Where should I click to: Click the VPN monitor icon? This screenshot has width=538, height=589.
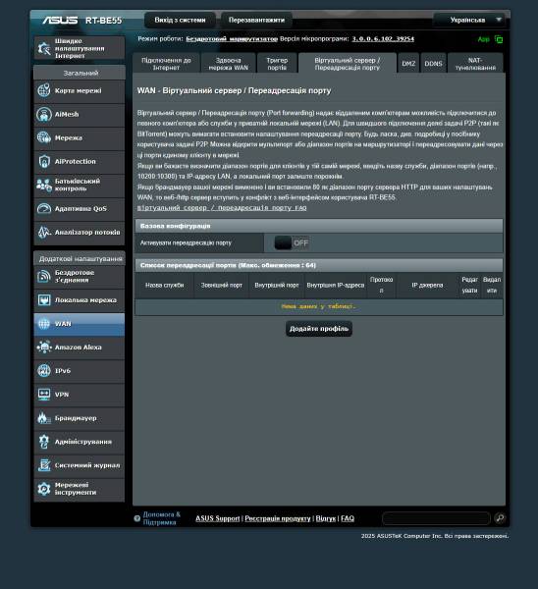pyautogui.click(x=44, y=395)
